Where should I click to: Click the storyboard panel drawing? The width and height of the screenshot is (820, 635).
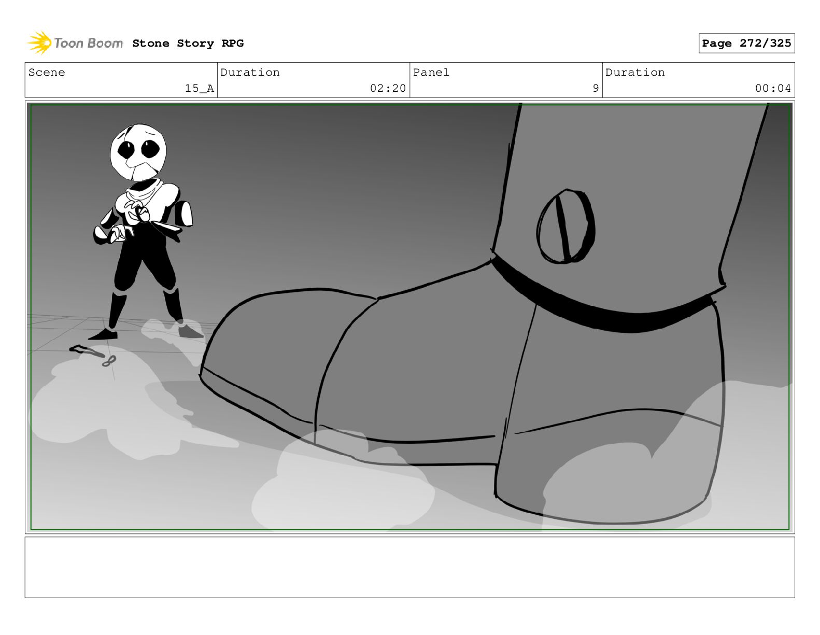tap(409, 317)
